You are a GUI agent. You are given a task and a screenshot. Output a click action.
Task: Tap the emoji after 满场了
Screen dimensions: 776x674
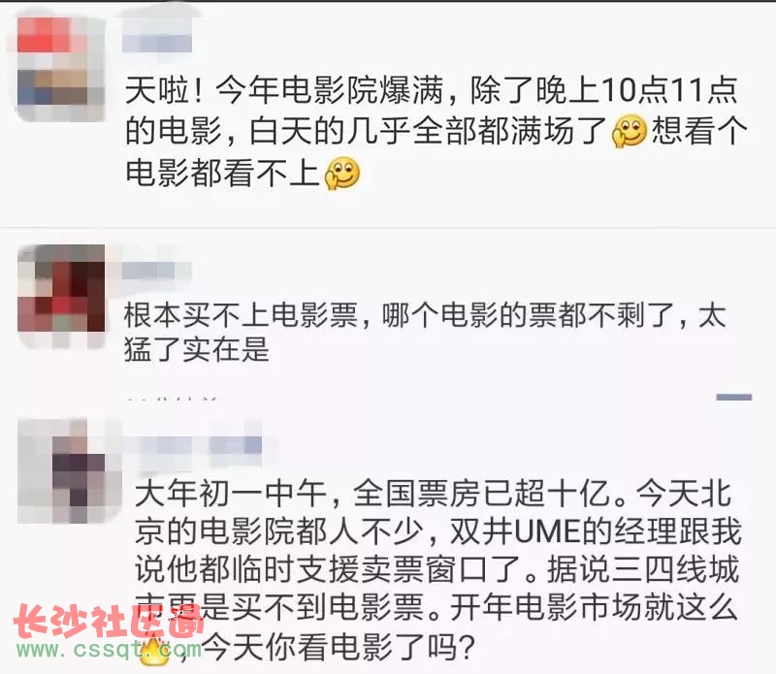[x=630, y=132]
